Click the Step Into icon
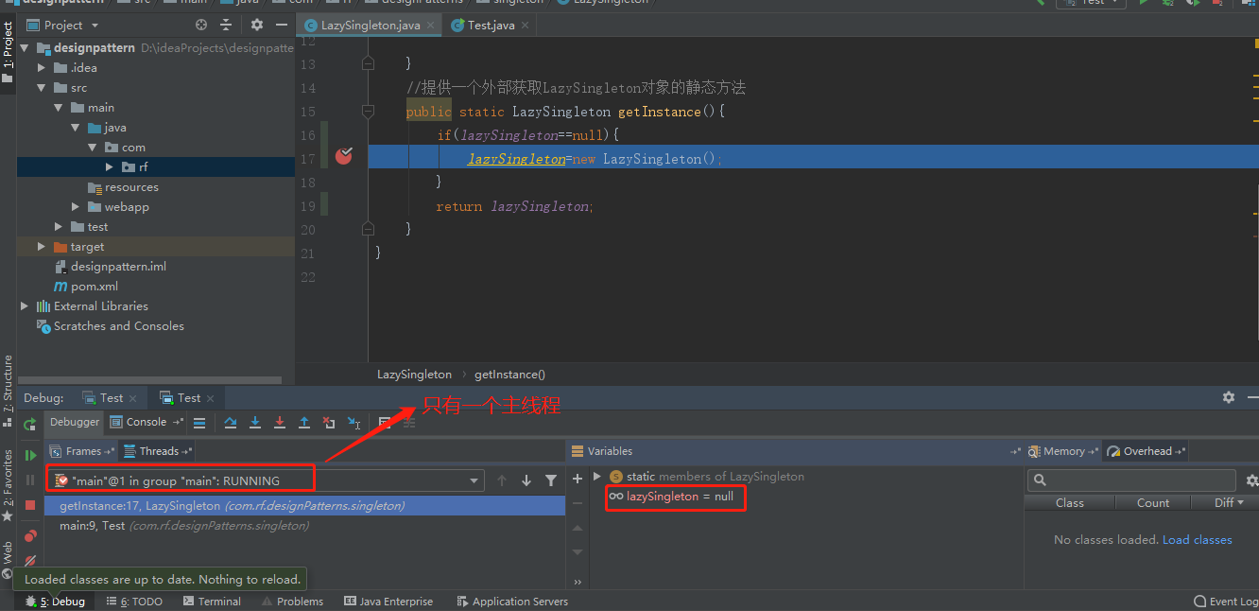This screenshot has height=611, width=1259. coord(255,423)
